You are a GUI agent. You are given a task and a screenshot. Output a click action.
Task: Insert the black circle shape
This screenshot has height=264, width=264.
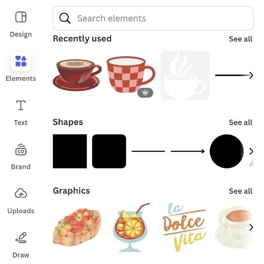tap(227, 151)
